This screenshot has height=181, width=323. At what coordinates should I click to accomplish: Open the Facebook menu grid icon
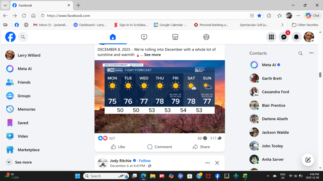tap(271, 37)
